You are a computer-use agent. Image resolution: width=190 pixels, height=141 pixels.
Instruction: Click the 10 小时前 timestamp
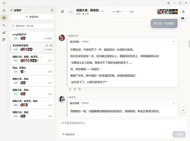[48, 39]
